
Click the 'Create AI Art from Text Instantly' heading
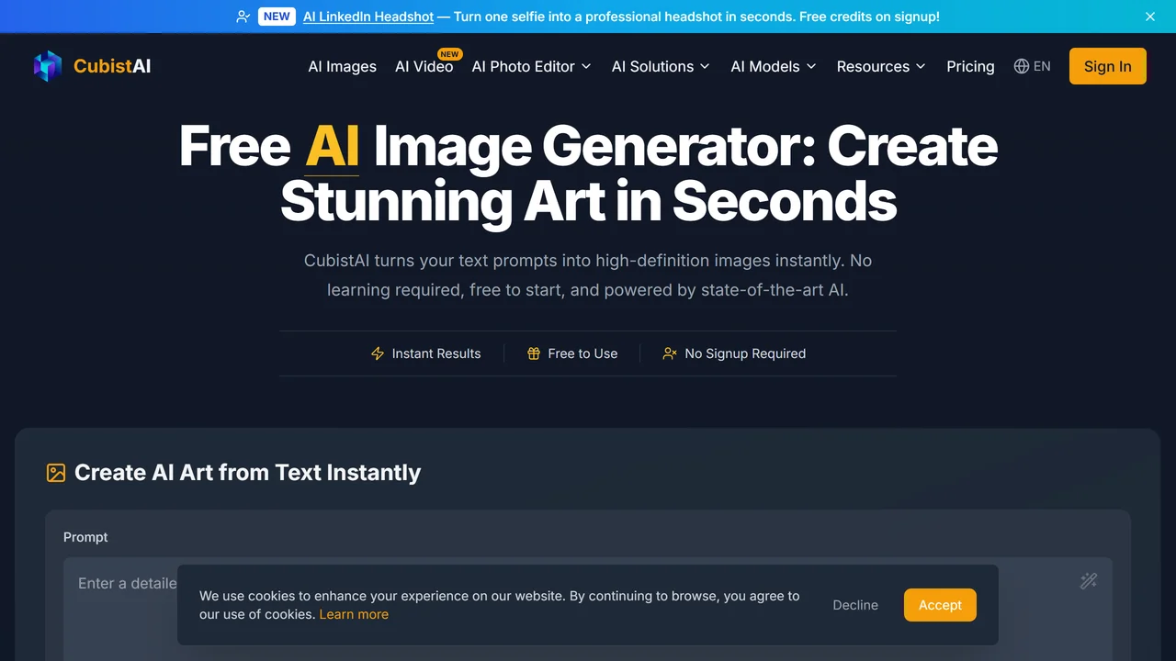(247, 473)
